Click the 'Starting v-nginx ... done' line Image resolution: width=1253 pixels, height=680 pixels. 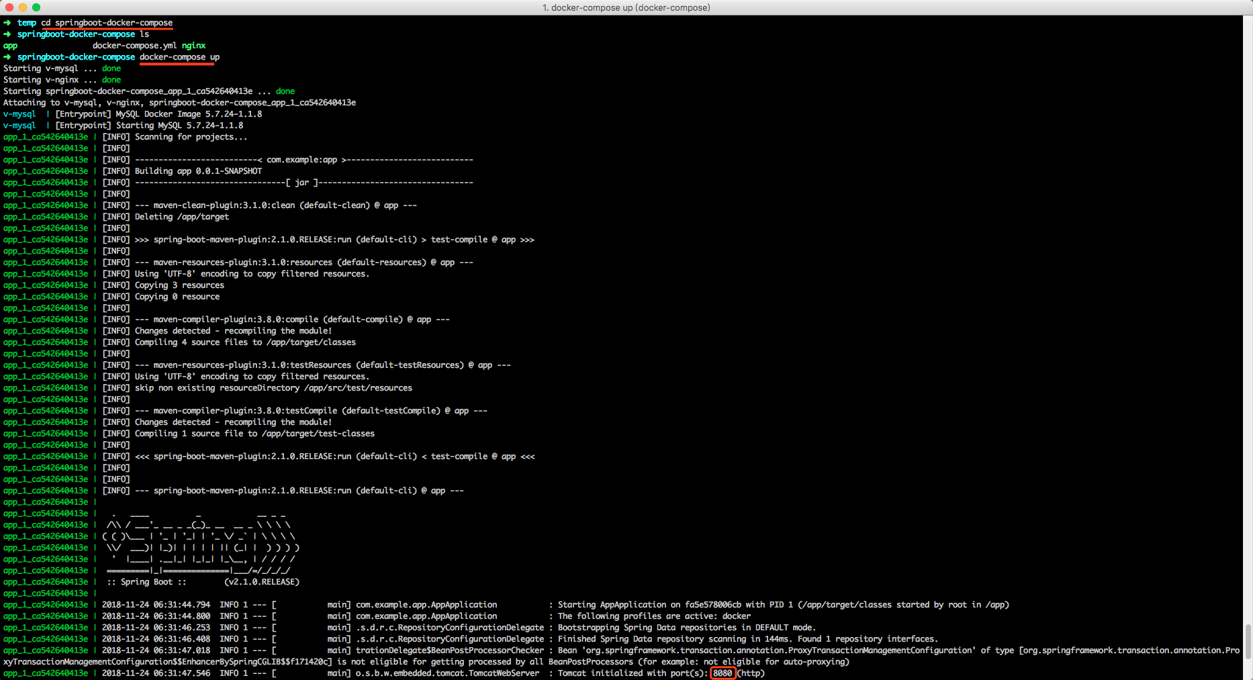coord(62,80)
